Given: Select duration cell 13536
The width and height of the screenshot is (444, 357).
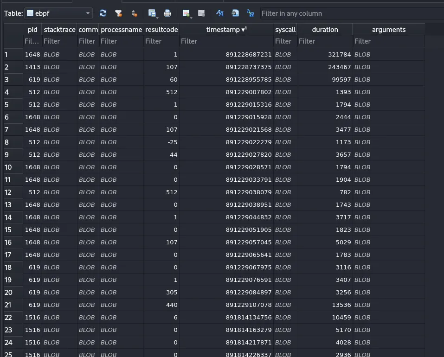Looking at the screenshot, I should click(x=325, y=305).
